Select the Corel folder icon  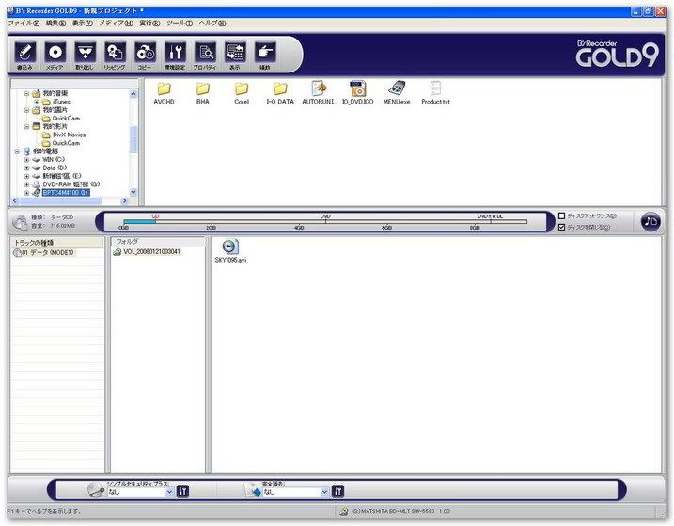(x=242, y=88)
